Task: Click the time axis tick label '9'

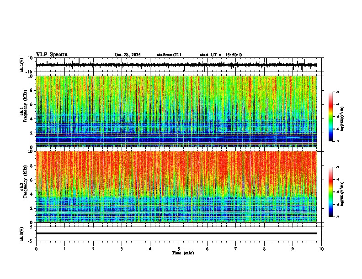Action: 293,249
